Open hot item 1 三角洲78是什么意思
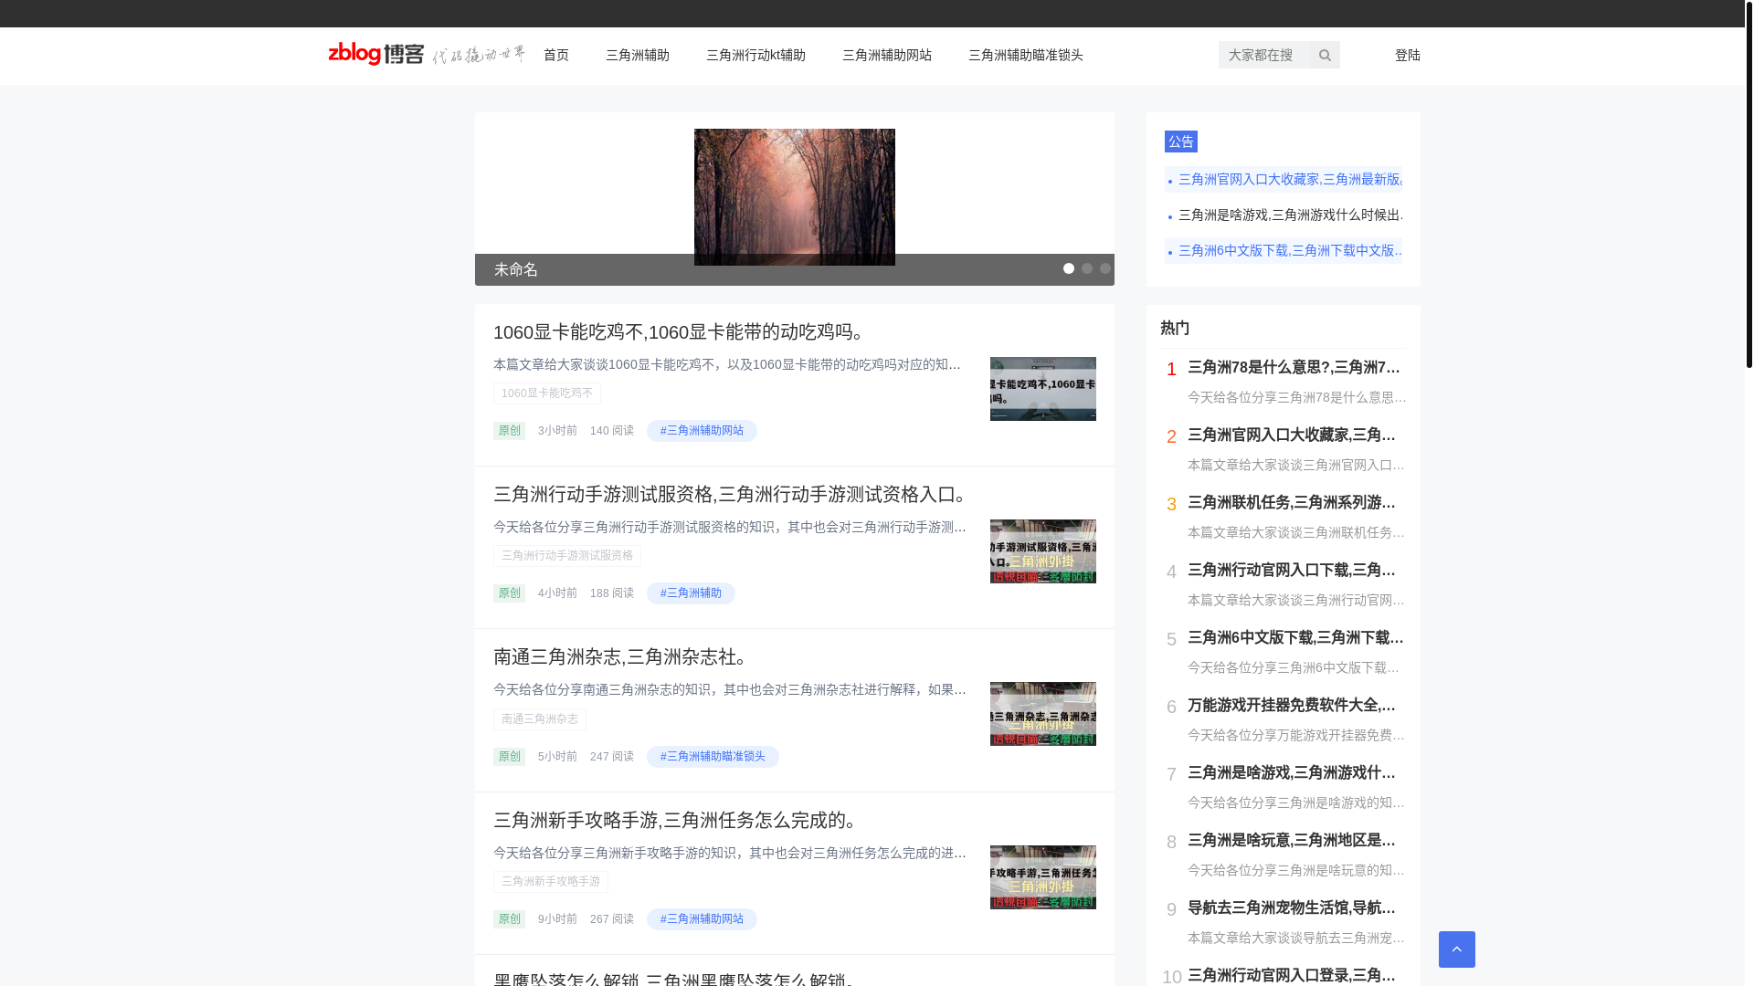Viewport: 1754px width, 986px height. (x=1294, y=367)
